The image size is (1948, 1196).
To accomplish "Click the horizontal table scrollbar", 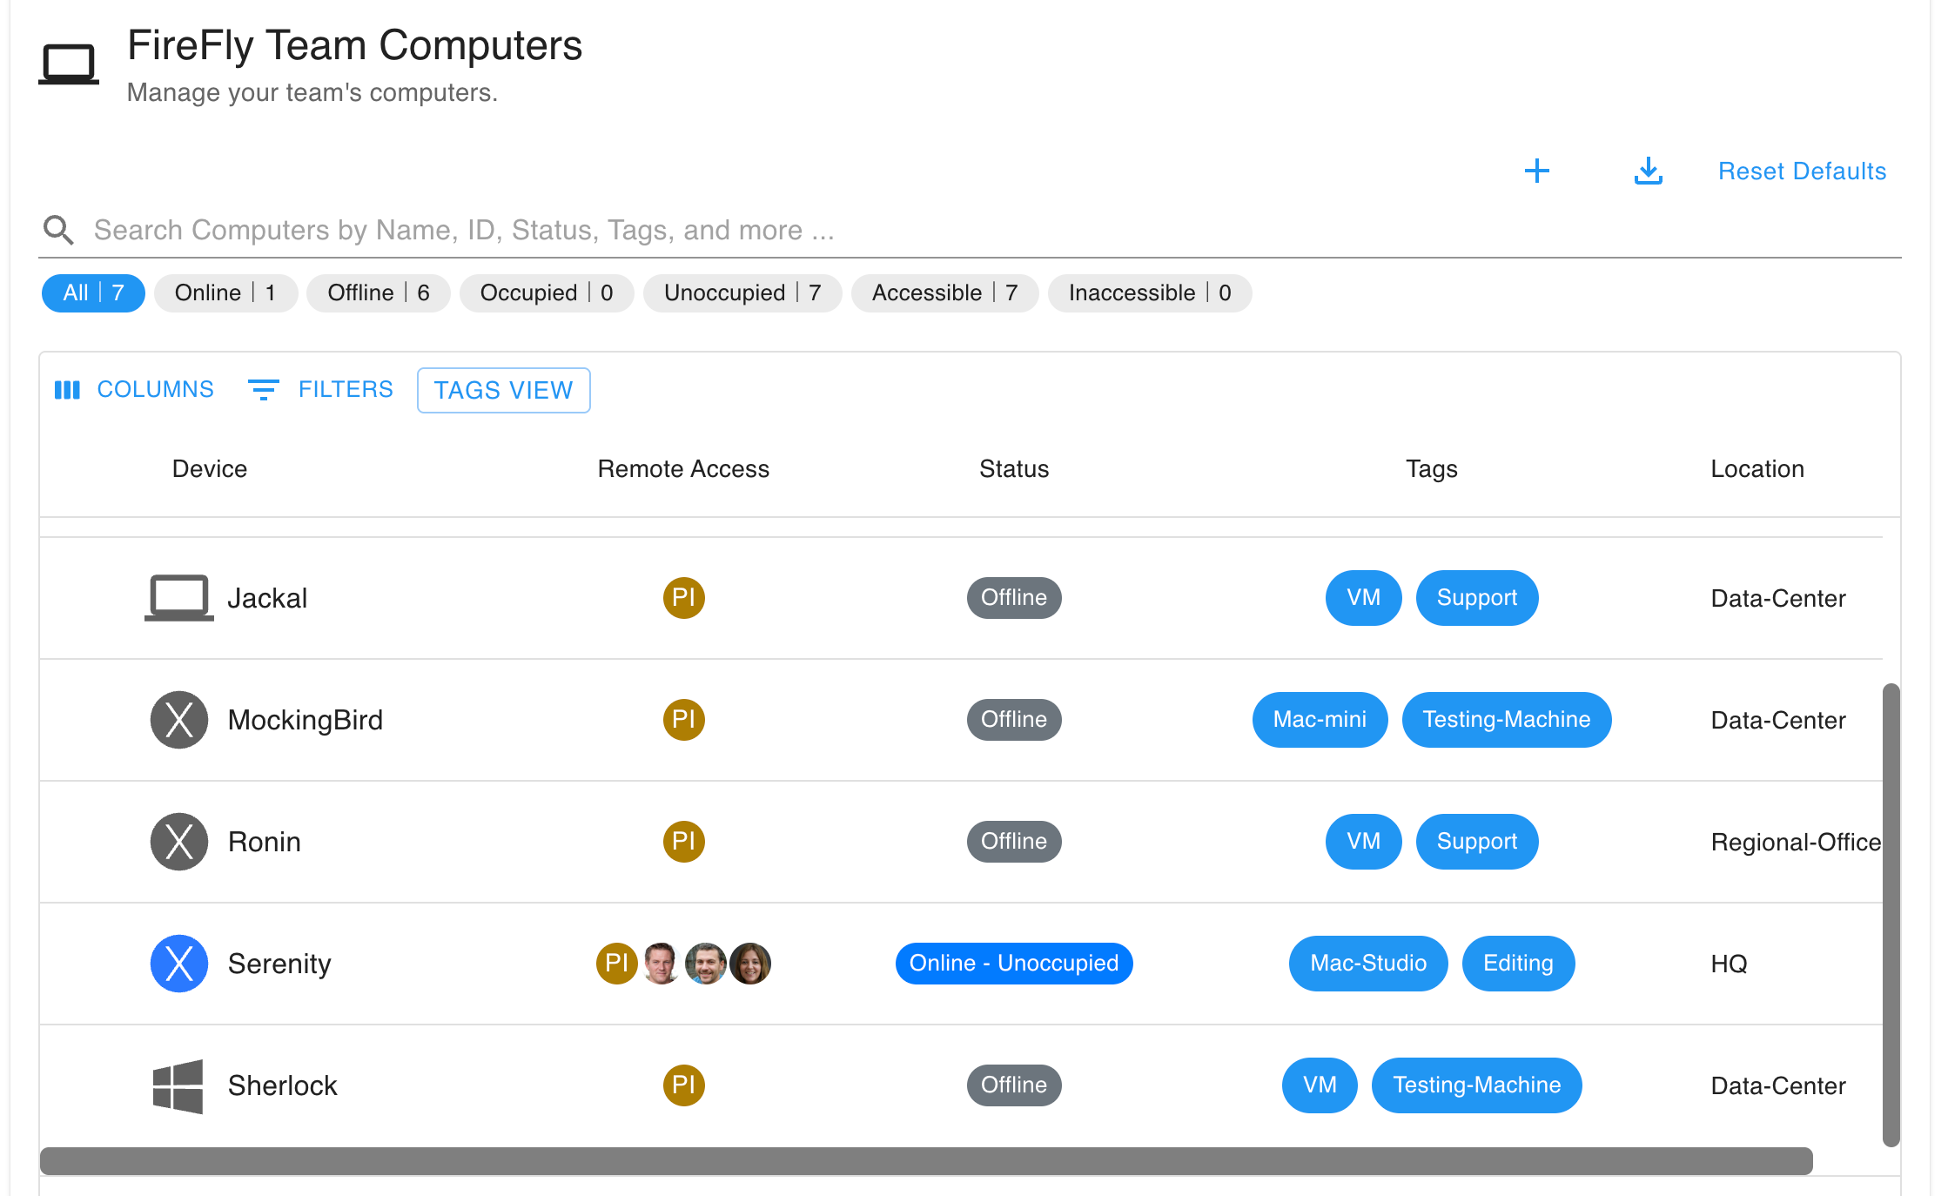I will tap(926, 1161).
